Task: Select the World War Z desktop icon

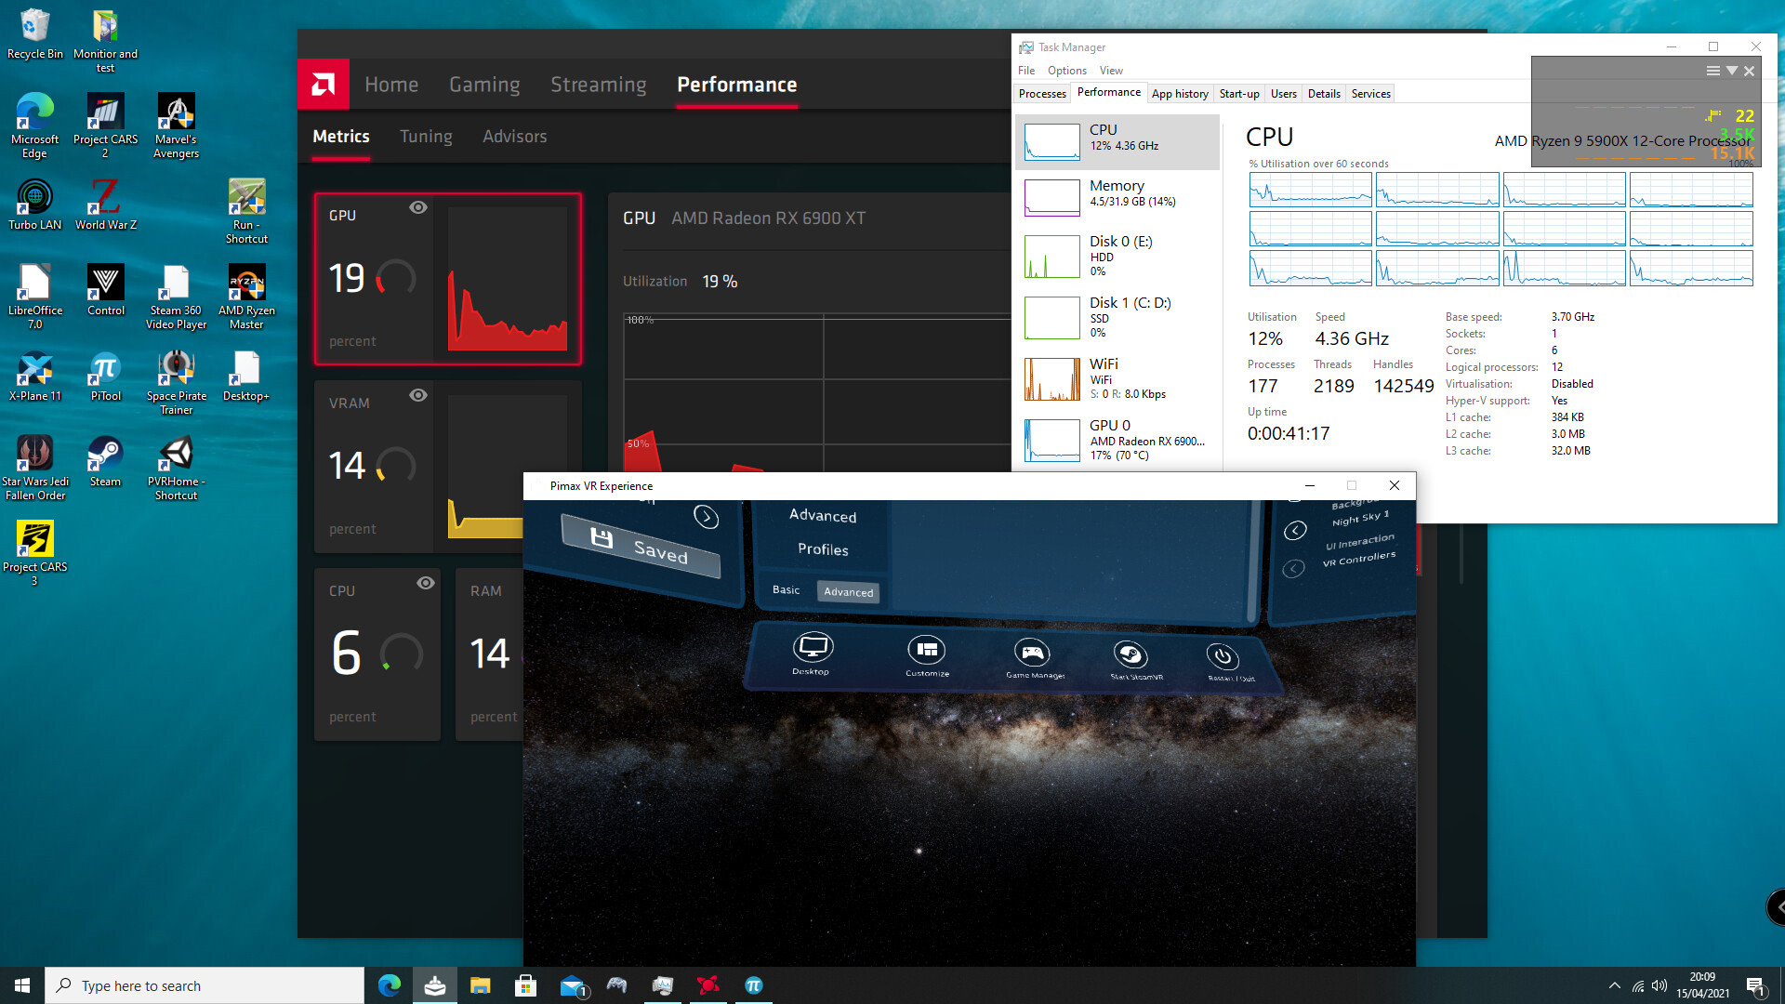Action: point(105,205)
